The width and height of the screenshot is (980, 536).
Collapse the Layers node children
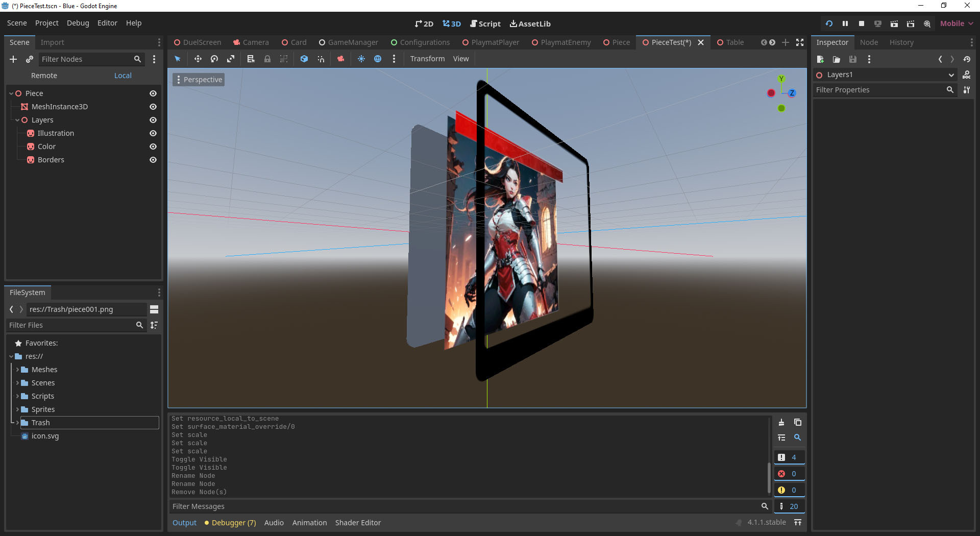17,120
